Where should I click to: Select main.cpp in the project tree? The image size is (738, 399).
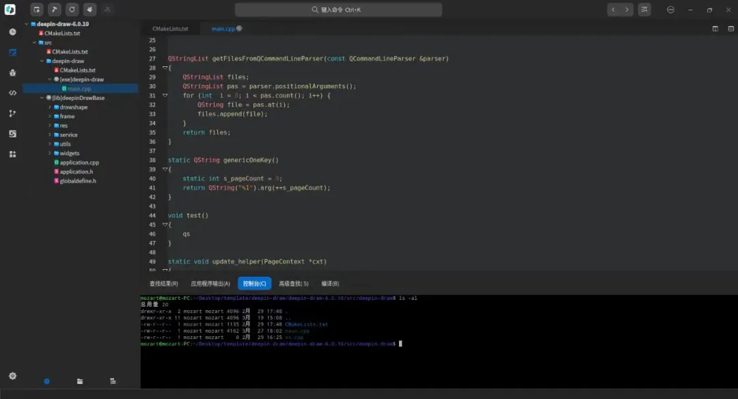click(79, 88)
